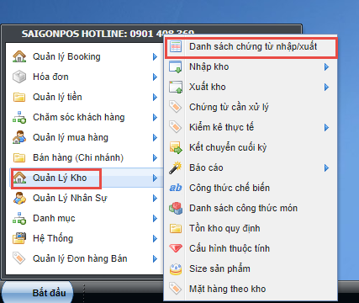Click the tag icon beside Chứng từ cần xử lý
The width and height of the screenshot is (359, 303).
click(x=176, y=107)
